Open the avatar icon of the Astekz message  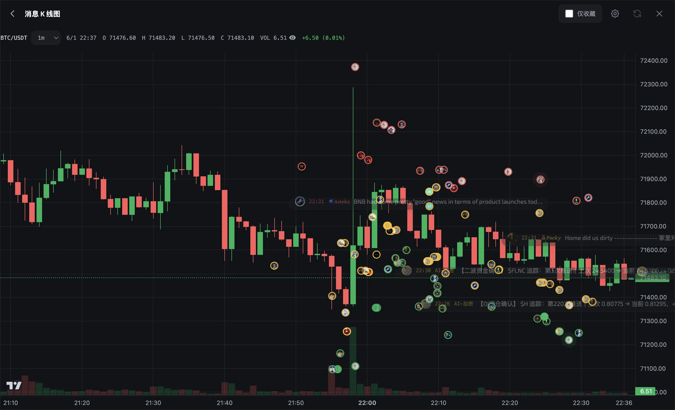[300, 201]
